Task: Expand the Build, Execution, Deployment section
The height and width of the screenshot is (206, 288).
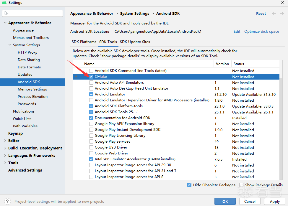Action: (x=5, y=148)
